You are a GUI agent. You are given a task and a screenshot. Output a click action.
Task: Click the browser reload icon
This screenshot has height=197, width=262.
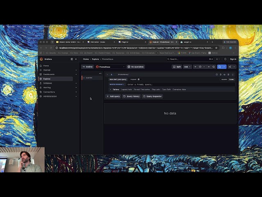pyautogui.click(x=51, y=48)
